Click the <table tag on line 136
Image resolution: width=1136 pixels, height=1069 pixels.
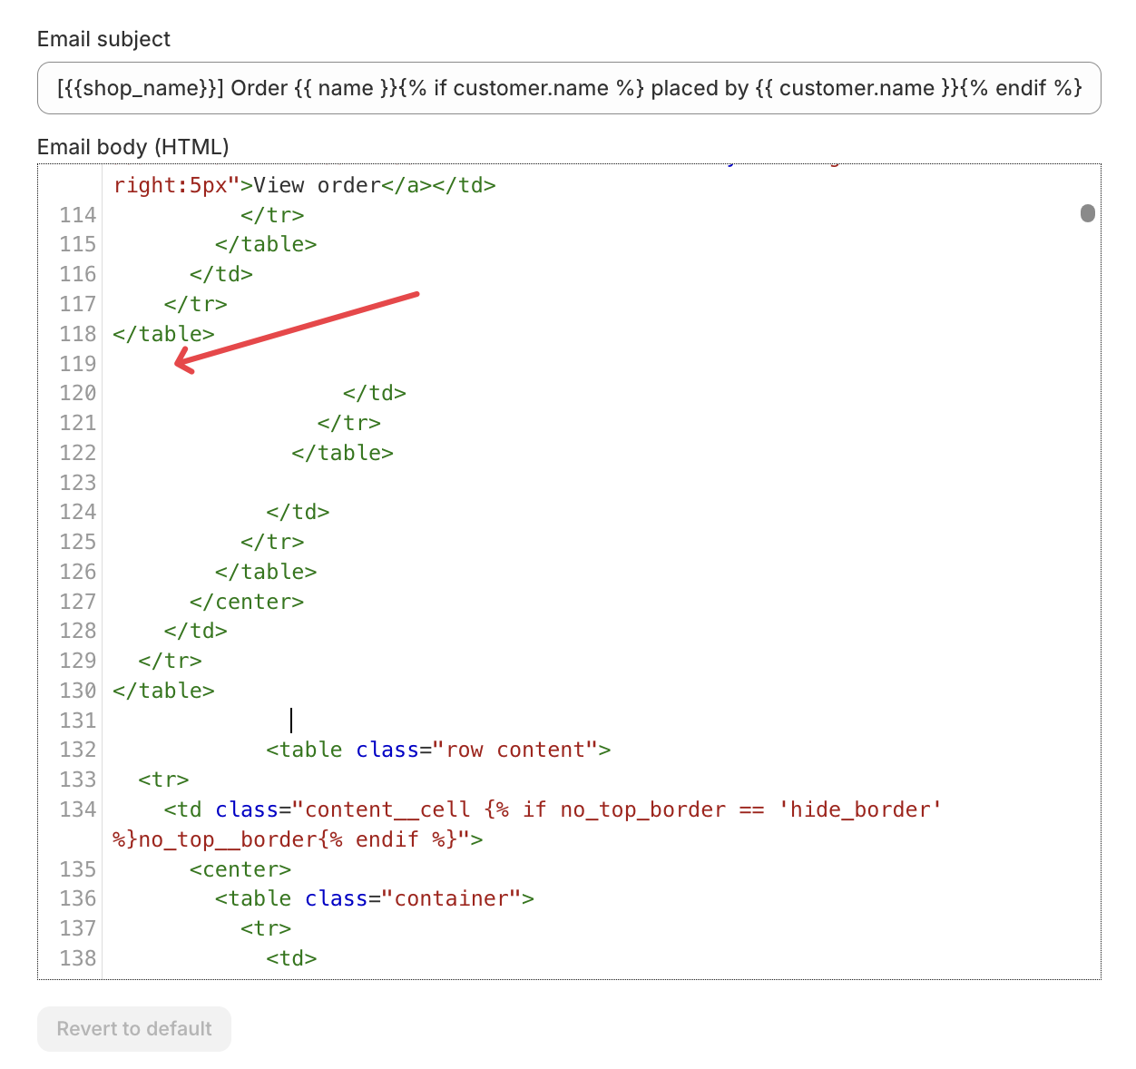click(253, 898)
